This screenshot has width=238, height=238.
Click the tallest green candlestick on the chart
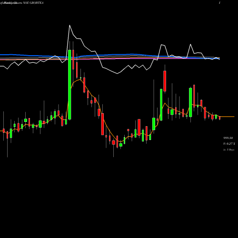point(69,85)
